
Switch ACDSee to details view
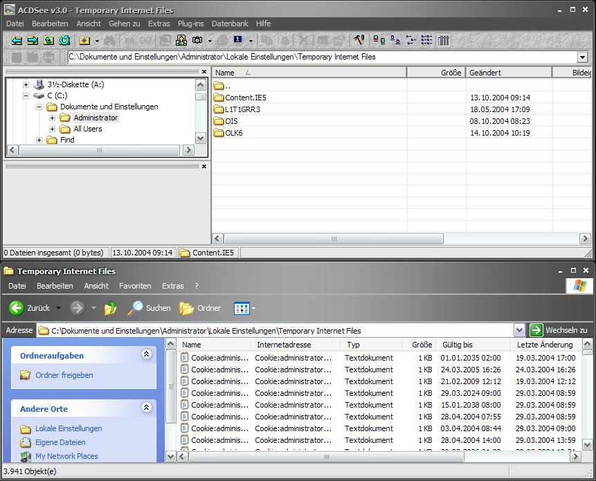coord(426,40)
